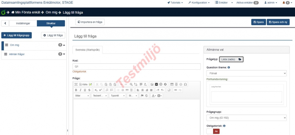Viewport: 295px width, 135px height.
Task: Insert a block quote
Action: click(127, 90)
